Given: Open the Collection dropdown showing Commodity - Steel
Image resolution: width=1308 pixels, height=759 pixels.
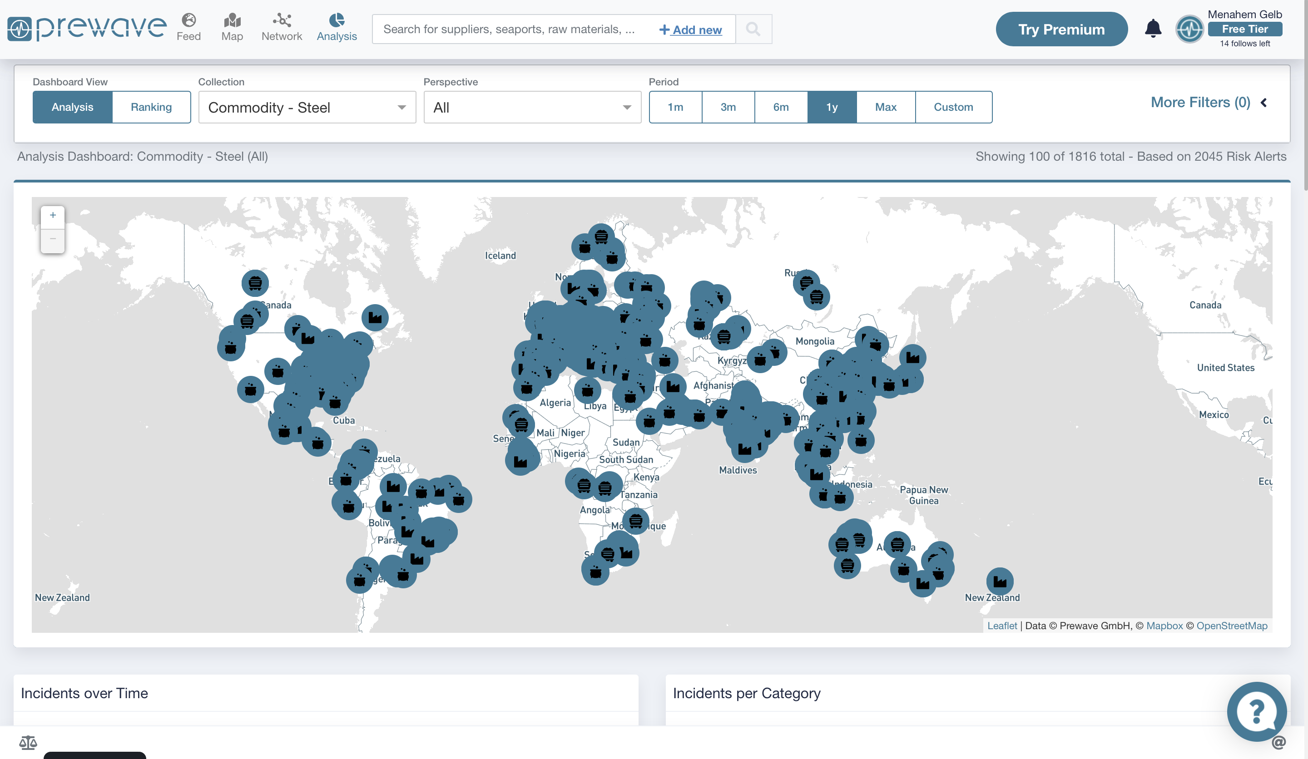Looking at the screenshot, I should pos(307,108).
